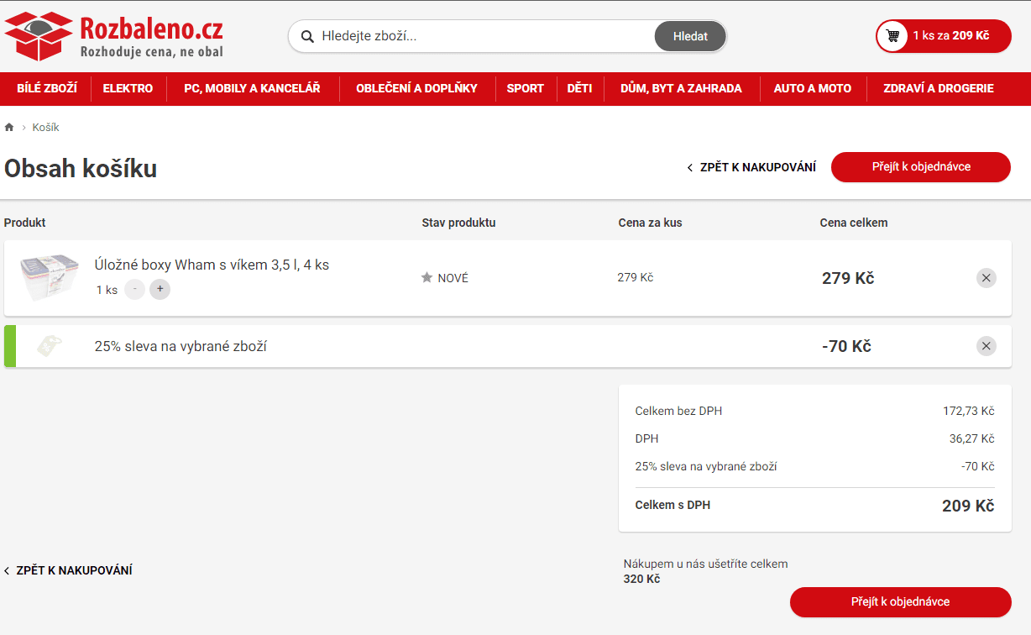Viewport: 1031px width, 635px height.
Task: Increase quantity with plus button
Action: coord(160,289)
